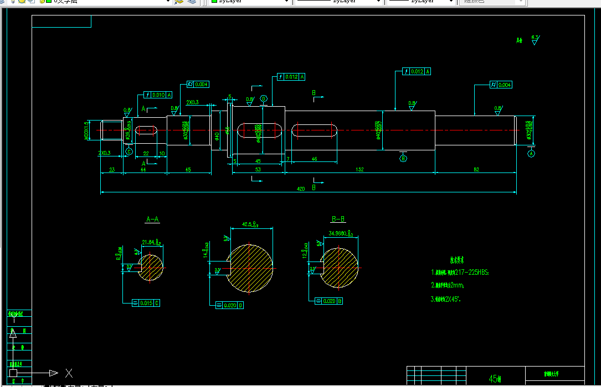This screenshot has height=387, width=601.
Task: Select the 34.98 section dimension text
Action: (x=341, y=233)
